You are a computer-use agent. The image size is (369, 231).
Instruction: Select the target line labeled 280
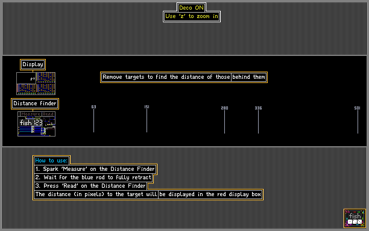click(224, 120)
